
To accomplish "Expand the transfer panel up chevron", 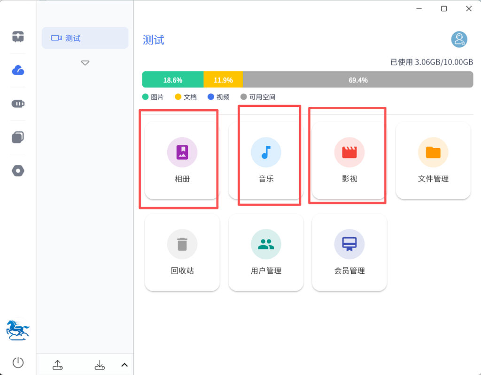I will [x=124, y=365].
